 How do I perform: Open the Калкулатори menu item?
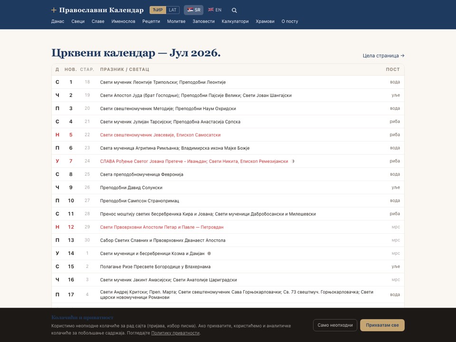tap(235, 21)
